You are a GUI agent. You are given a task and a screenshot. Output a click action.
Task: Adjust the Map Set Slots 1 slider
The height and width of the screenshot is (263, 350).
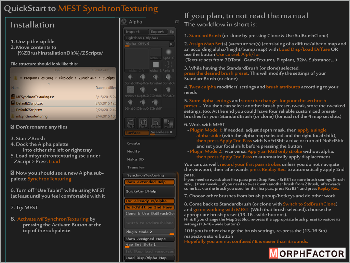click(150, 245)
